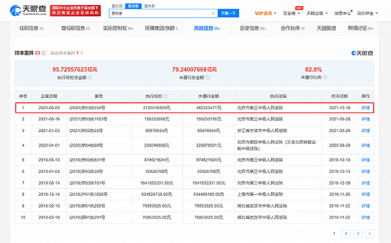Show help icon for 未履行比例

(325, 78)
